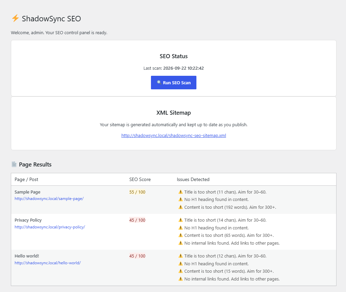Click the Page Results document icon
The height and width of the screenshot is (292, 346).
tap(14, 164)
